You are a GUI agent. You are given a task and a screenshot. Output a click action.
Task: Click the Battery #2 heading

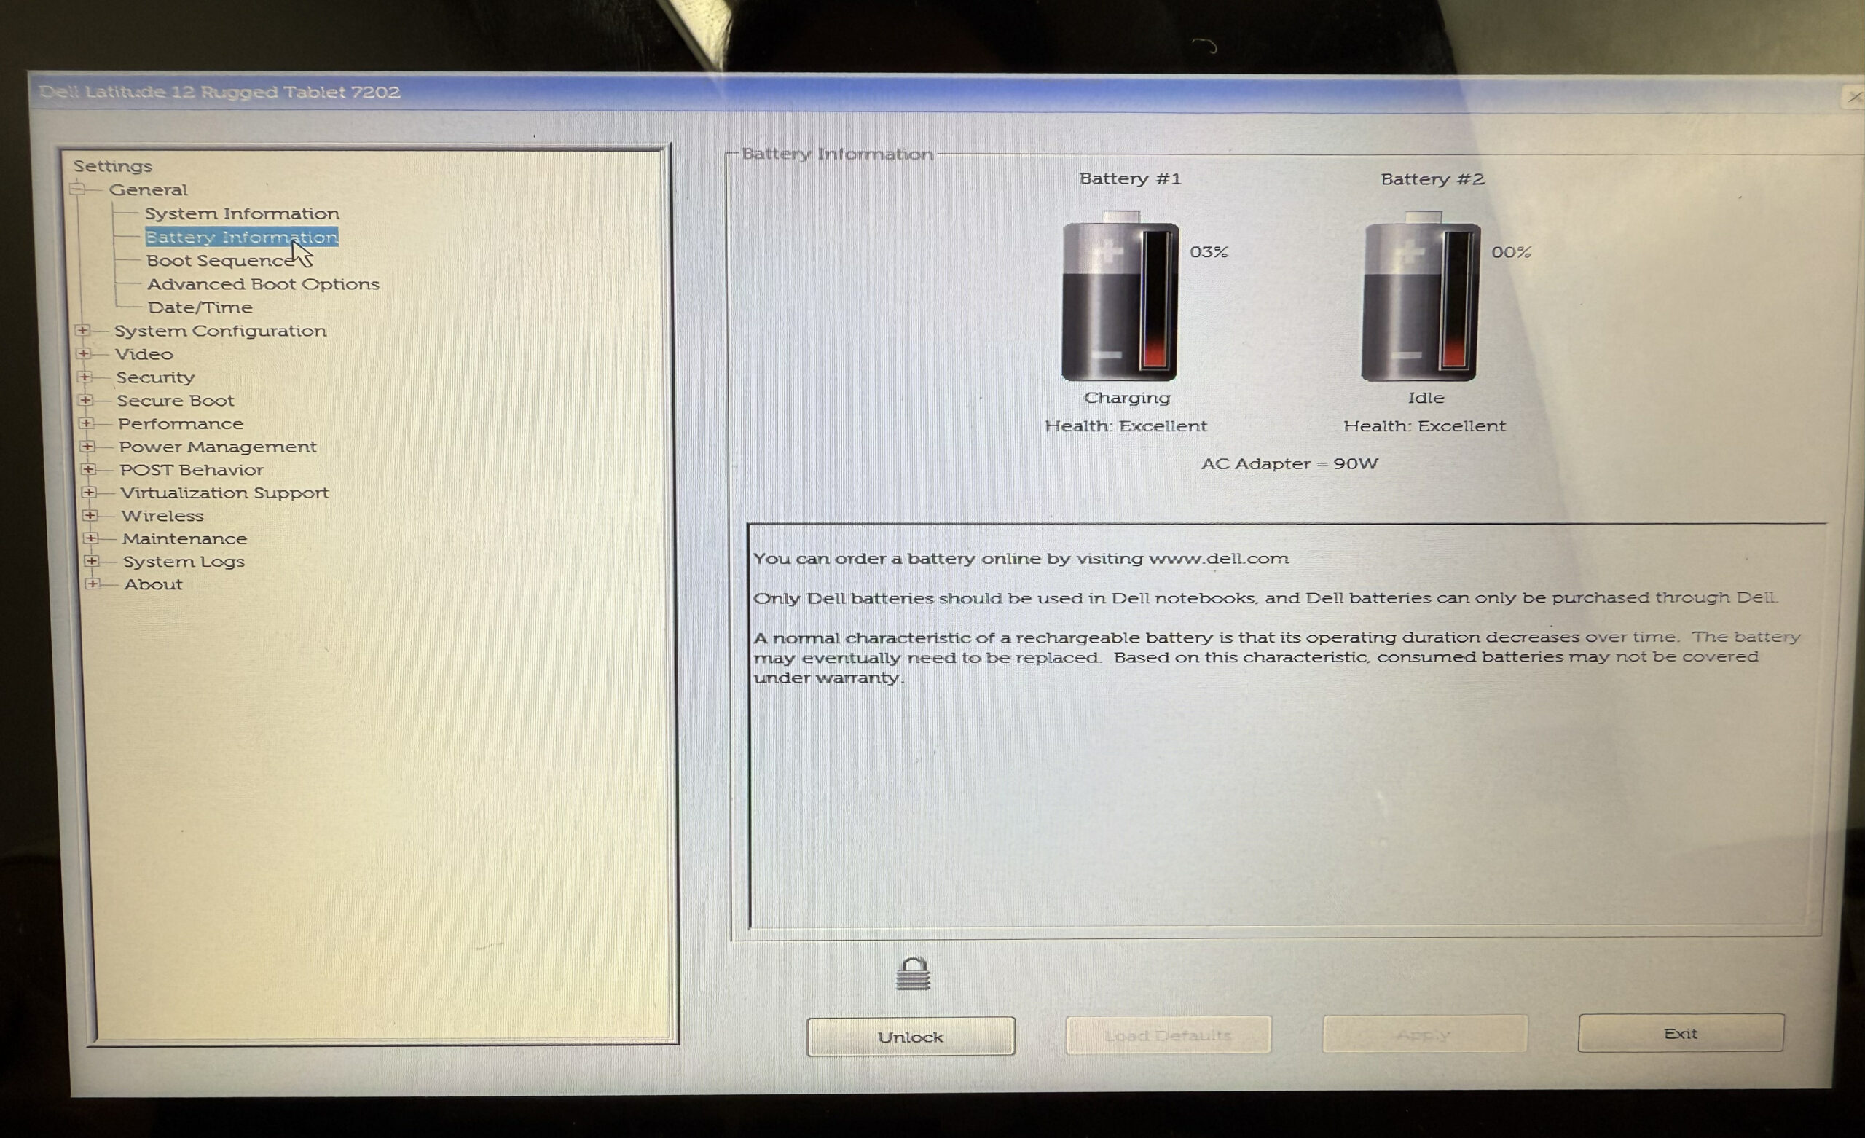point(1433,179)
